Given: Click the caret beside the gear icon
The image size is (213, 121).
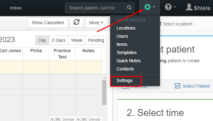Looking at the screenshot, I should [x=154, y=7].
